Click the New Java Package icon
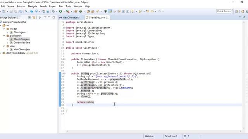 point(76,11)
